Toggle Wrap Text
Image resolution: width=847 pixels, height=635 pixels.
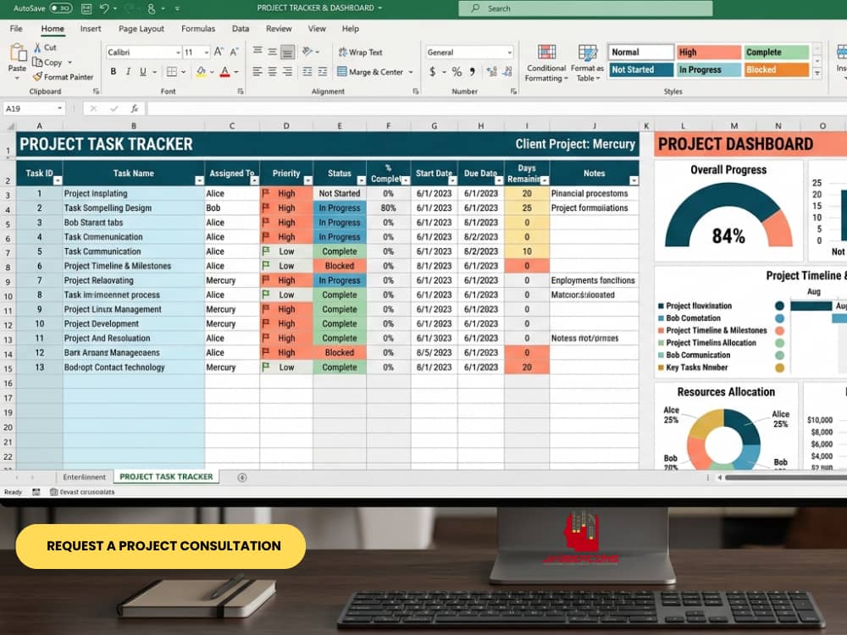click(x=360, y=52)
